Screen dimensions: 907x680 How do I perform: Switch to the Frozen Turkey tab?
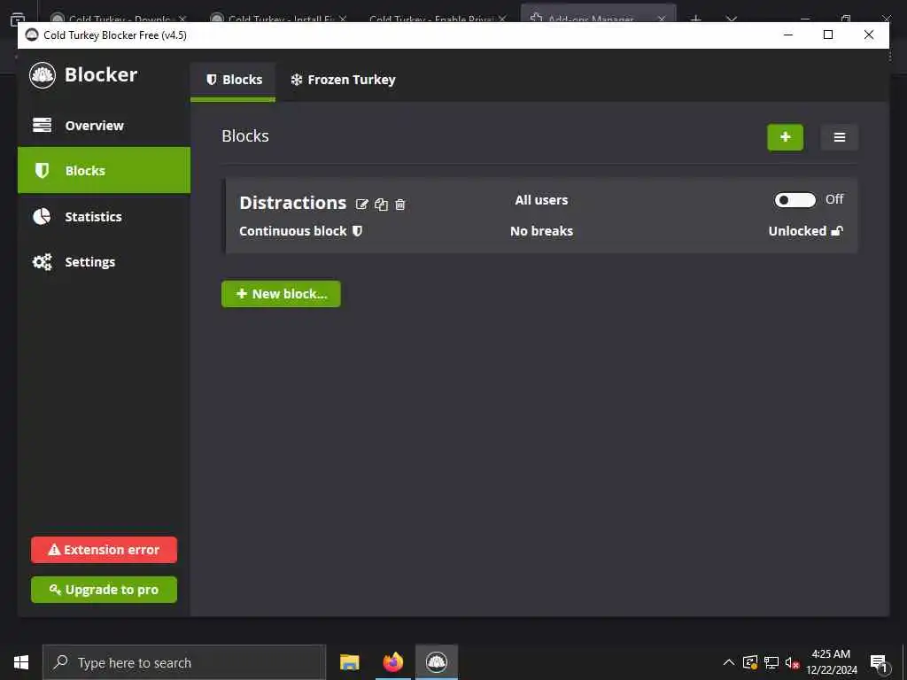coord(343,80)
